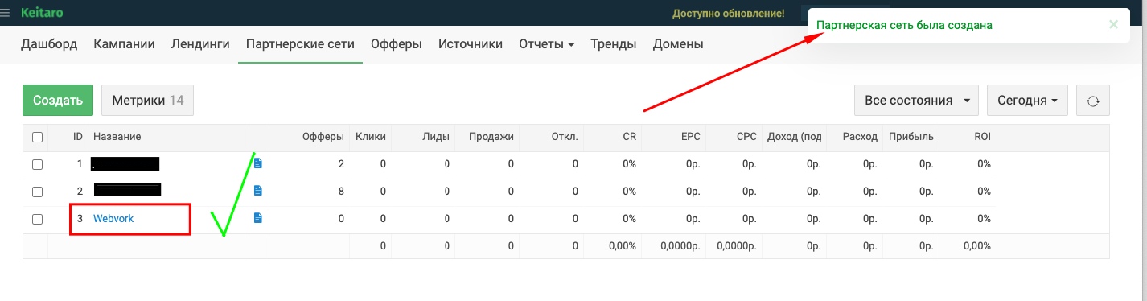Open the notes icon in the Webvork row
The width and height of the screenshot is (1147, 301).
tap(258, 218)
